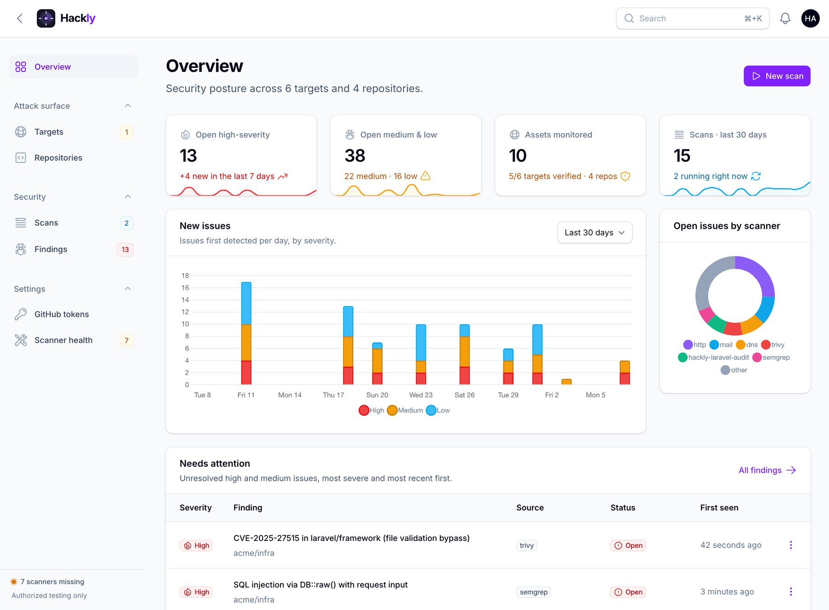Click the back arrow icon
Image resolution: width=829 pixels, height=610 pixels.
(x=20, y=18)
